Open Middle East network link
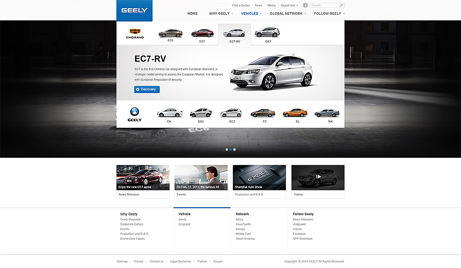 click(x=243, y=234)
